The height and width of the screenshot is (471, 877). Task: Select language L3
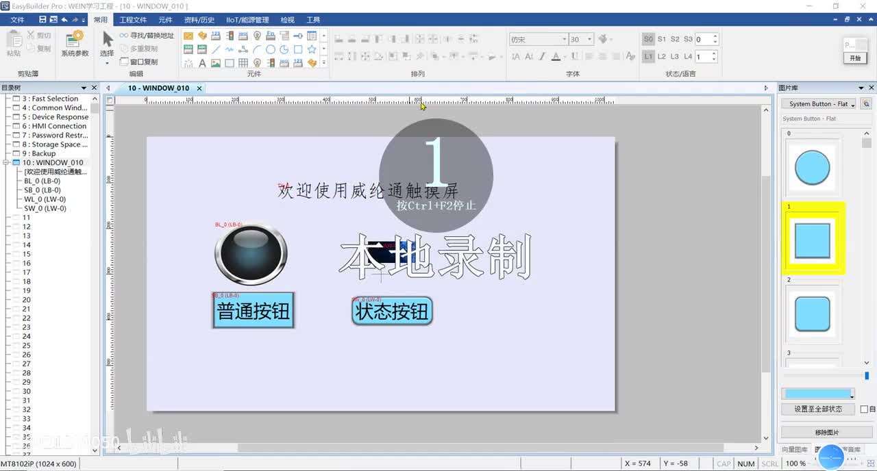coord(675,56)
